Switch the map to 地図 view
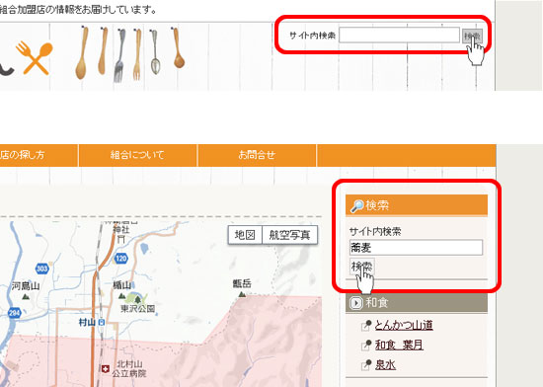The image size is (543, 387). click(245, 235)
